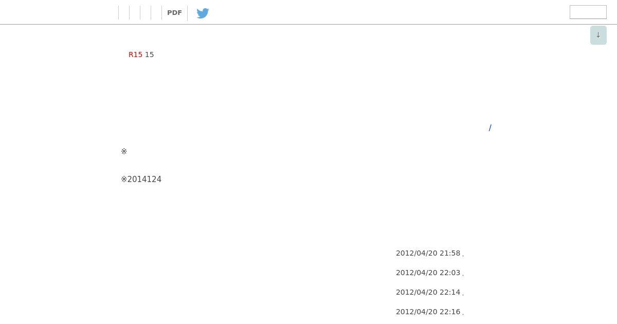Click the small mark after 22:16 timestamp
The image size is (617, 324).
tap(463, 314)
